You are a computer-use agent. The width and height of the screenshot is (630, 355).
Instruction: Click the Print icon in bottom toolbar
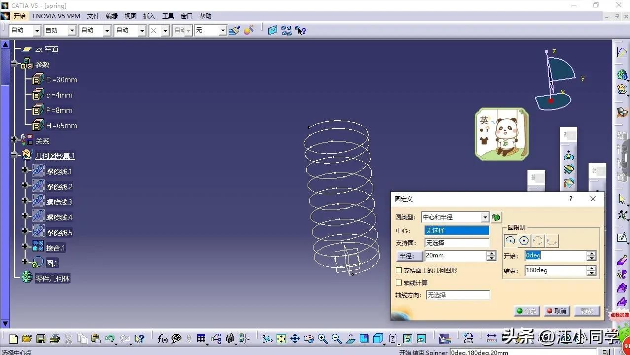[x=55, y=339]
